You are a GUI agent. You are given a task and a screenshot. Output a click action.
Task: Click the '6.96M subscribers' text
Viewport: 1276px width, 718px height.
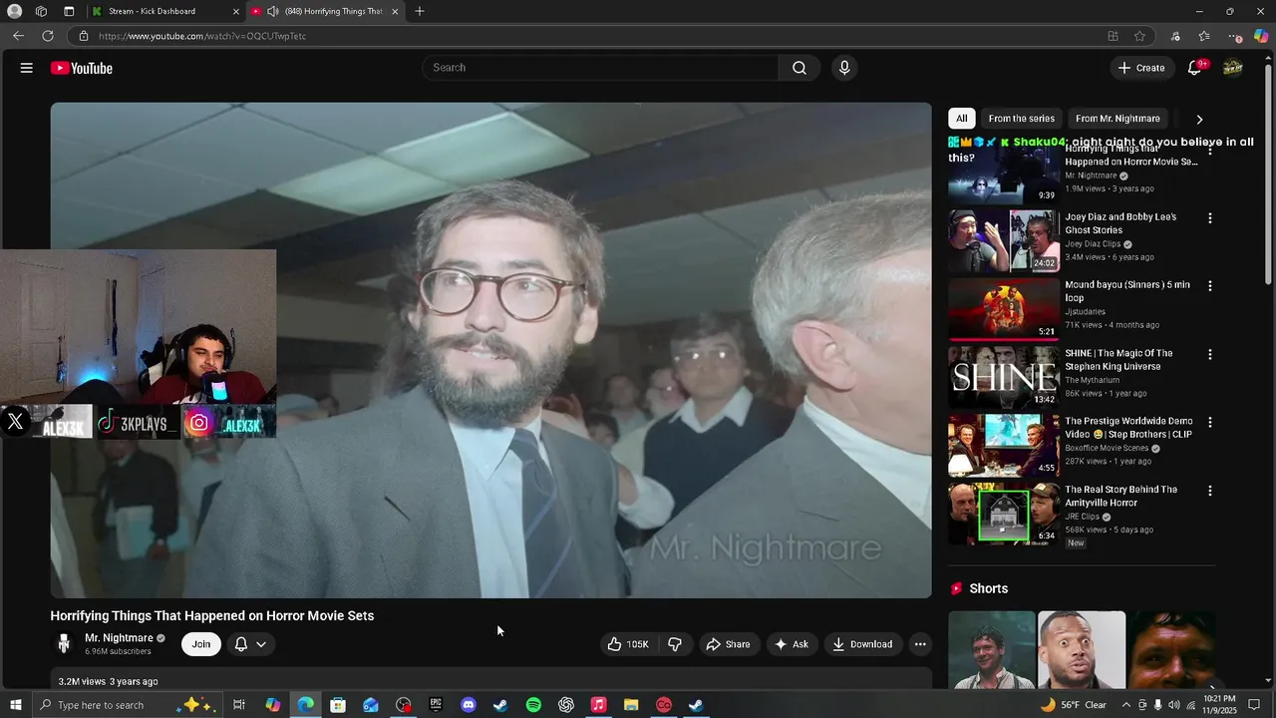118,652
